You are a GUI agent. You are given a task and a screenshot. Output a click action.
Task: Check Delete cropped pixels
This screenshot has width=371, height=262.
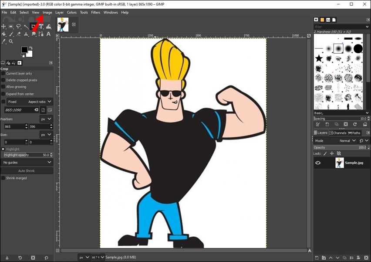point(3,80)
